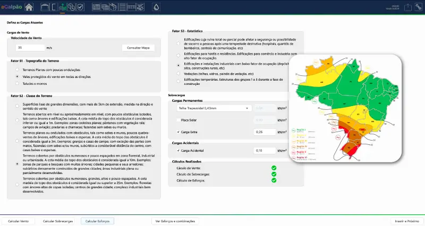The image size is (425, 226).
Task: Select the bracket column profile icon
Action: point(53,7)
